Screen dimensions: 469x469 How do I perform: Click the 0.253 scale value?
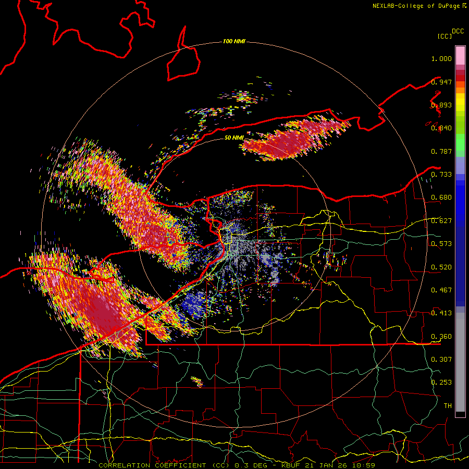pos(441,382)
